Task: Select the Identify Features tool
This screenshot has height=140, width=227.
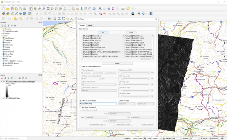Action: 100,9
